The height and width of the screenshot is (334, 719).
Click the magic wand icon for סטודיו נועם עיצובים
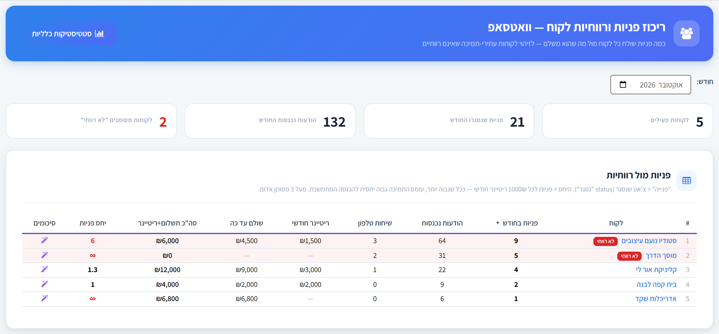click(x=45, y=240)
